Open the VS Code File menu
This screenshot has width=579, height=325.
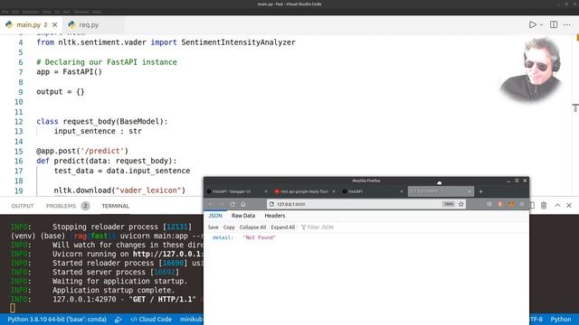(x=5, y=12)
